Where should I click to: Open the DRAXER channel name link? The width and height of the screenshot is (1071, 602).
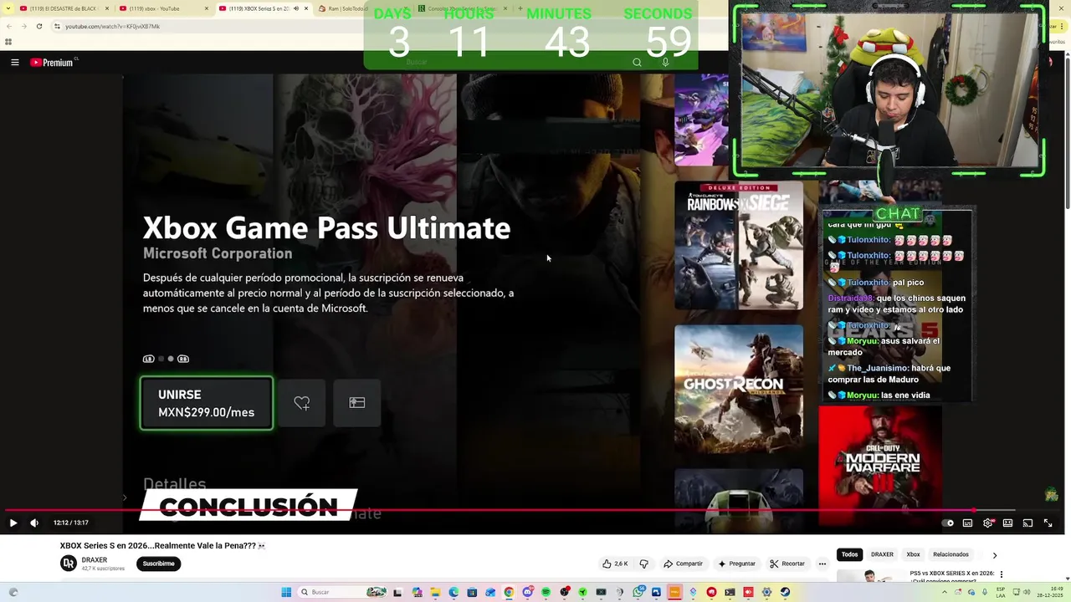pyautogui.click(x=95, y=560)
